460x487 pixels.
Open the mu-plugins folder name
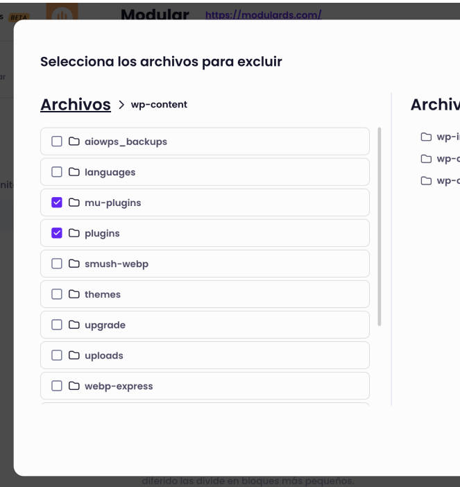113,203
